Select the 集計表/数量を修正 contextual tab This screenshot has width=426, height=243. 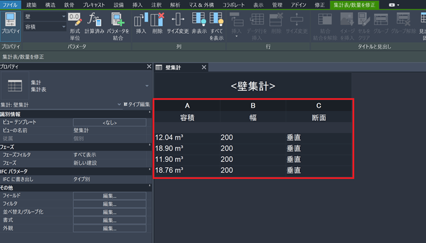[x=354, y=5]
